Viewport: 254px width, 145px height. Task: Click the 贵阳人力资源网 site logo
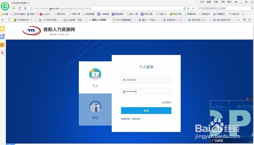pos(49,31)
